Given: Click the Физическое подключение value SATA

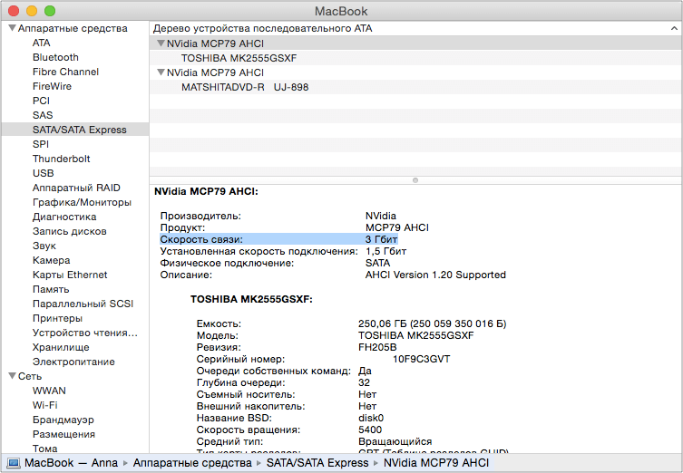Looking at the screenshot, I should click(377, 264).
